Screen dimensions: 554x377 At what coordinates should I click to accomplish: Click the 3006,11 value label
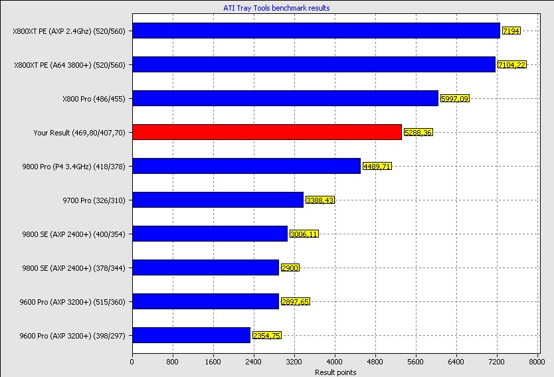[x=304, y=234]
